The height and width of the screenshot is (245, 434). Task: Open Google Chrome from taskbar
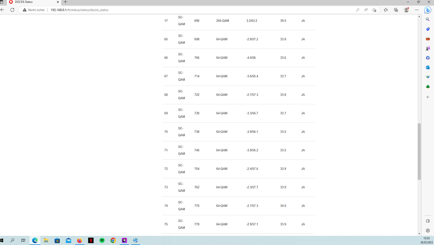point(113,240)
